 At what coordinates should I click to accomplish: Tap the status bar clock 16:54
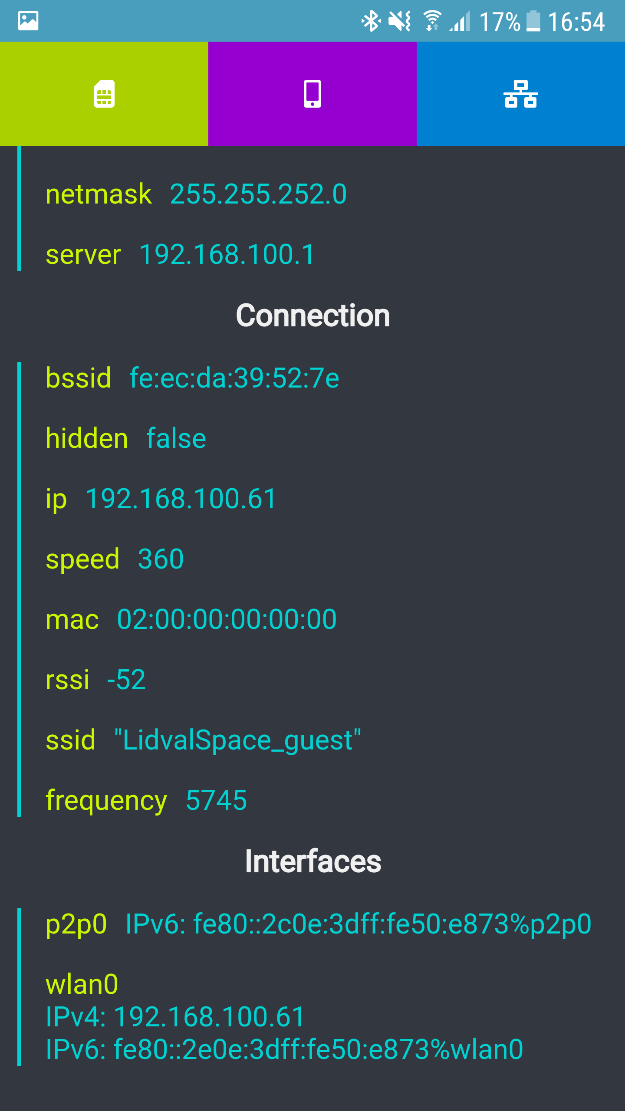point(576,22)
